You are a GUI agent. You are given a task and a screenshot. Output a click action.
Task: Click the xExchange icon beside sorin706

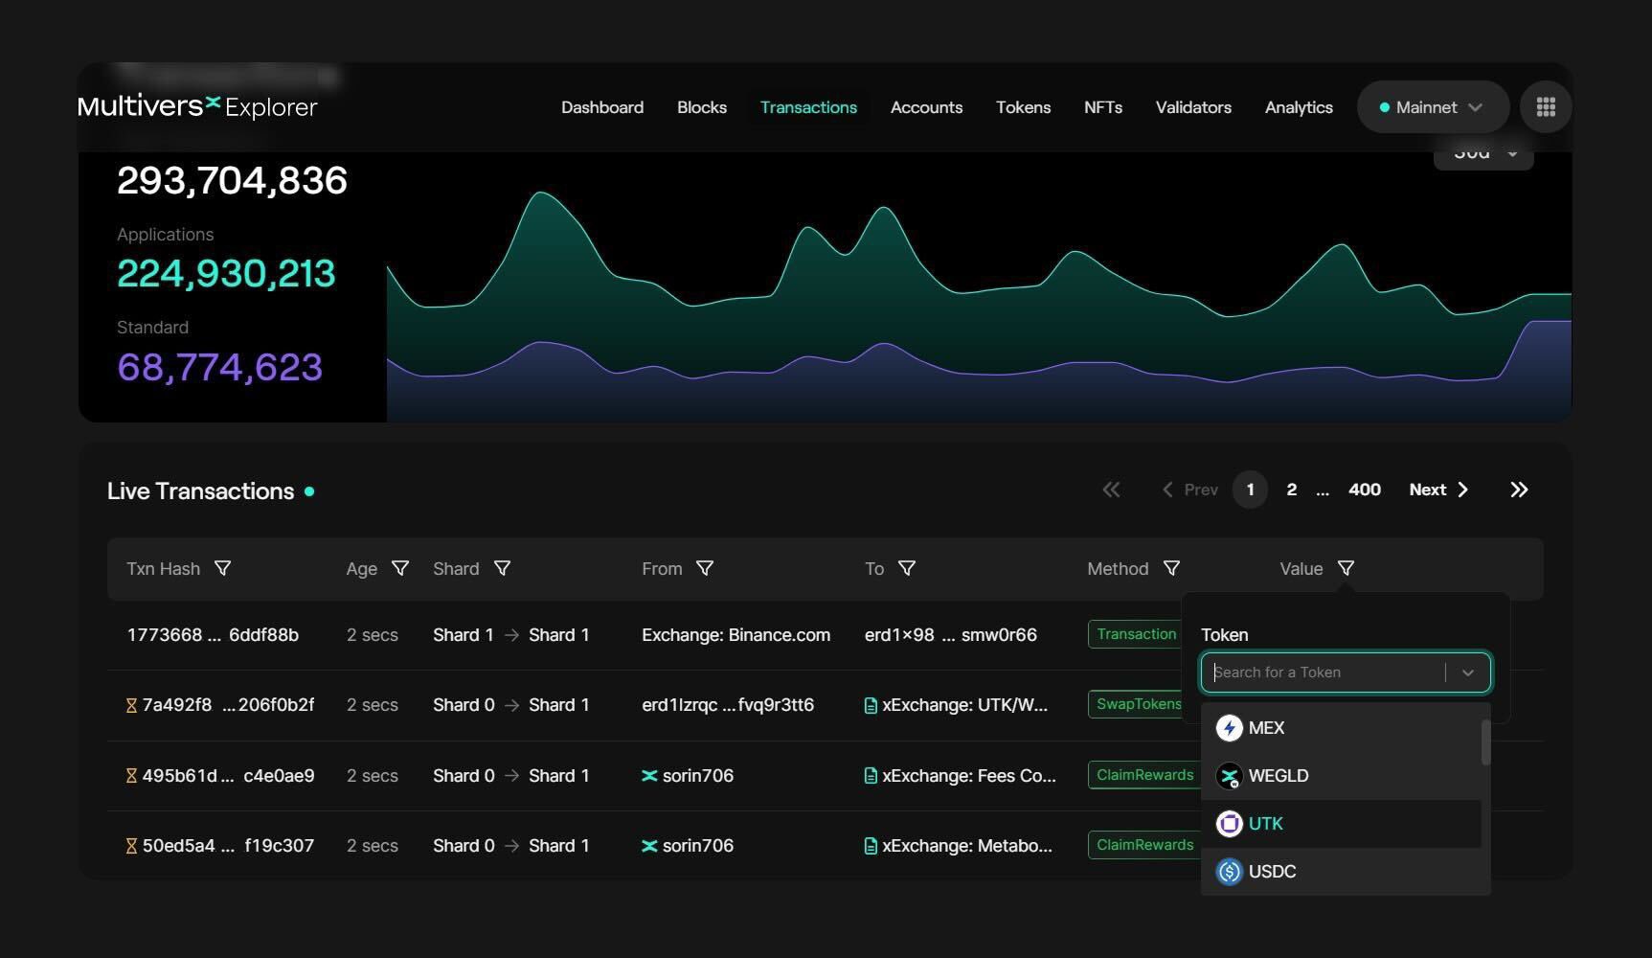click(x=647, y=775)
